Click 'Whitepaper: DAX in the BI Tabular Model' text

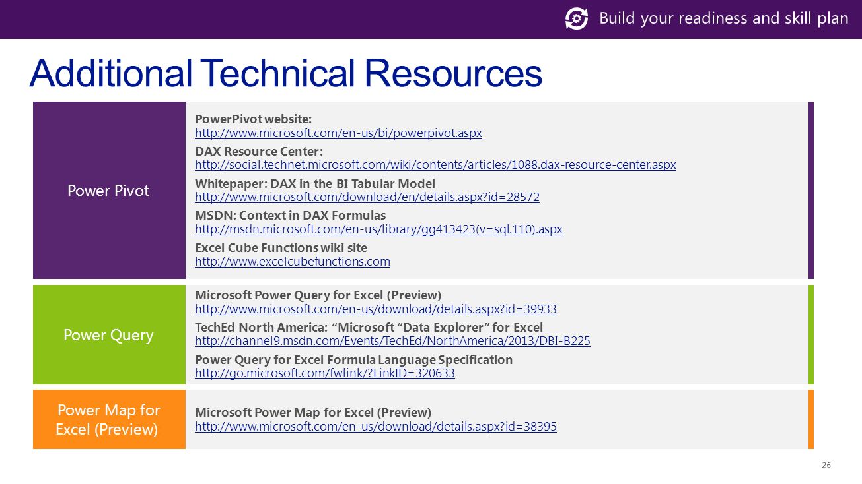(315, 183)
